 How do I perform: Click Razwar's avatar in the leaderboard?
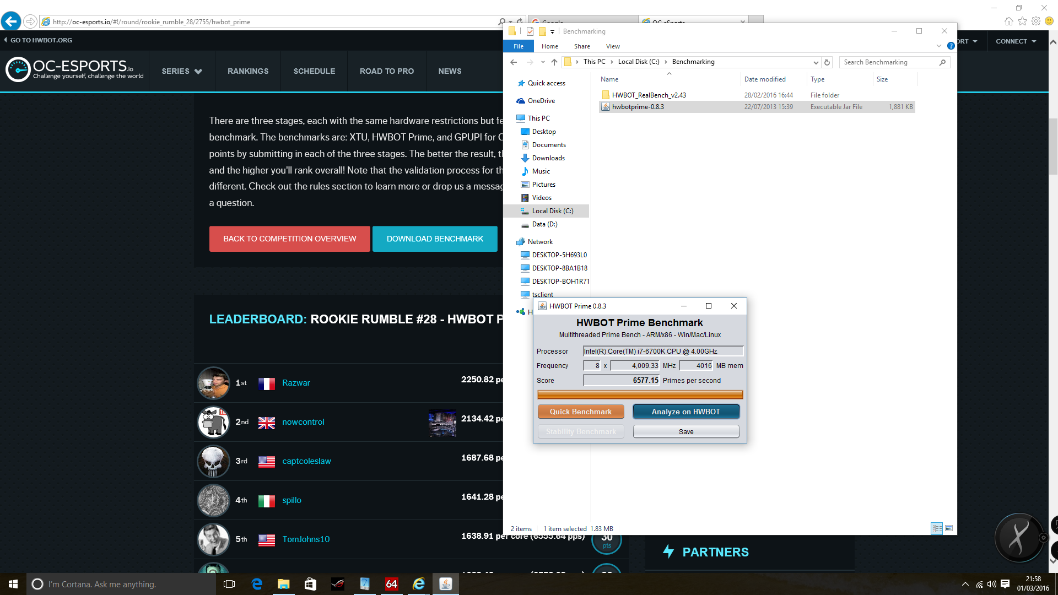click(x=213, y=383)
